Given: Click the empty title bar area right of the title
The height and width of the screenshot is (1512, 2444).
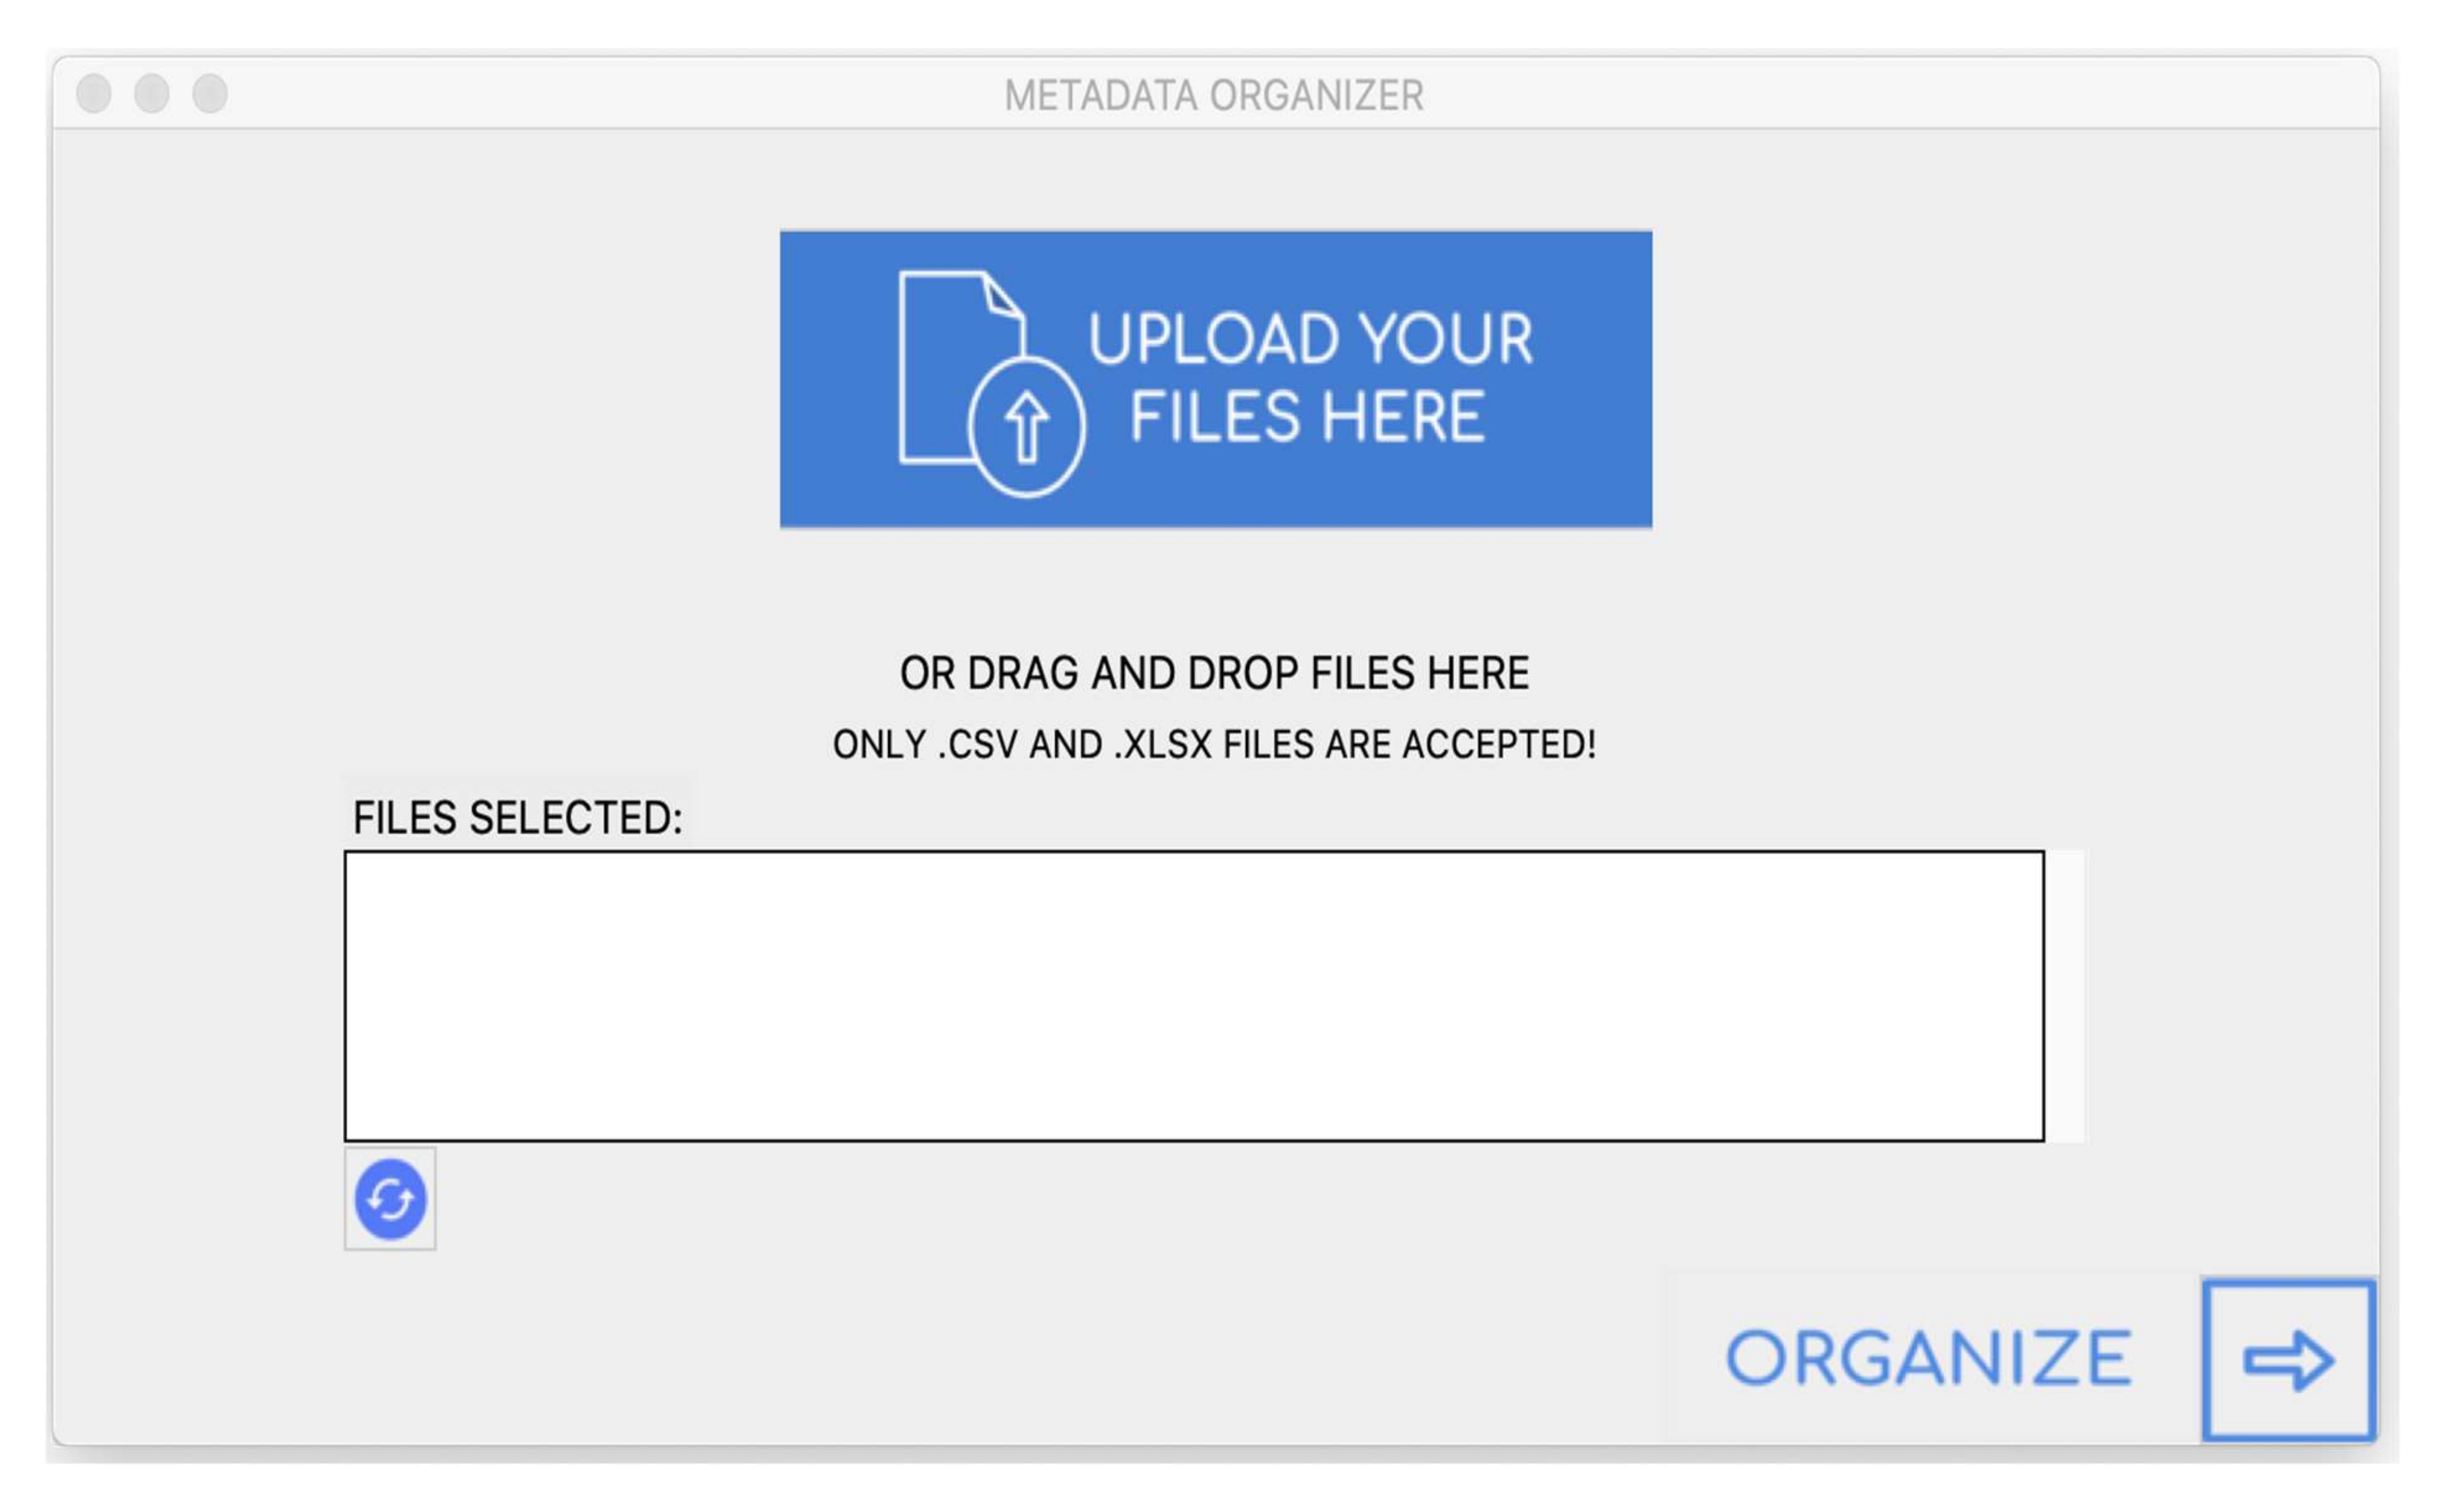Looking at the screenshot, I should coord(1901,94).
